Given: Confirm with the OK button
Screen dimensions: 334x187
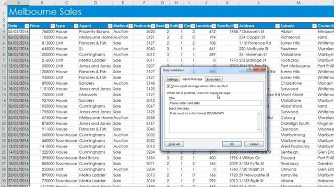Looking at the screenshot, I should point(232,144).
